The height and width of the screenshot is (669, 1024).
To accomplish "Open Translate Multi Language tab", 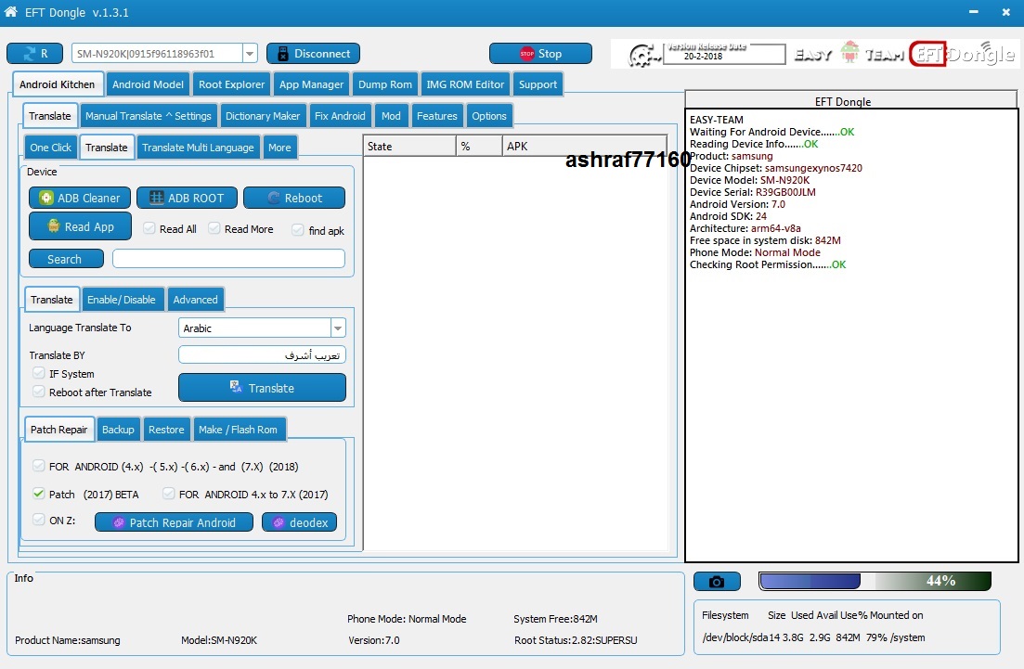I will 198,148.
